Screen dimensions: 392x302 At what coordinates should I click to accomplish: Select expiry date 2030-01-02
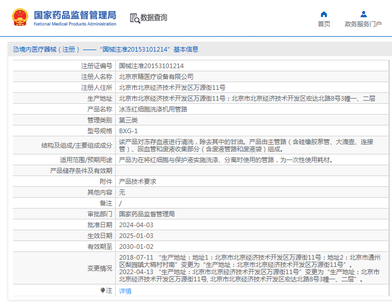point(136,247)
